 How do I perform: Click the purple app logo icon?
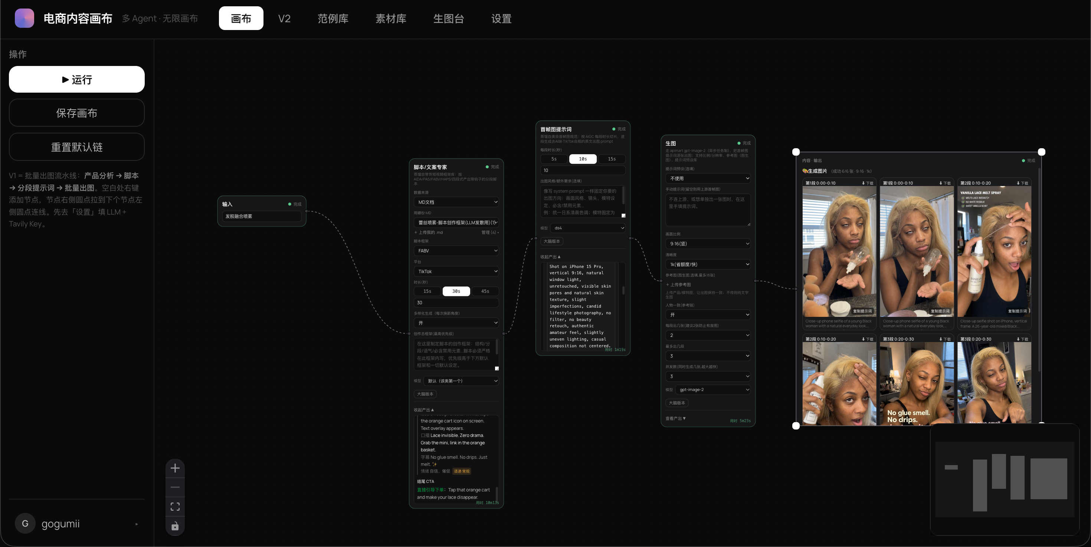[x=24, y=18]
